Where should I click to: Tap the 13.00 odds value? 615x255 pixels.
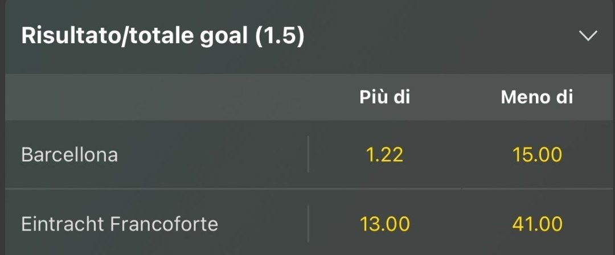[x=384, y=224]
